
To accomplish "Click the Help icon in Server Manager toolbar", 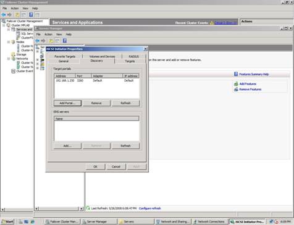I will click(x=65, y=41).
